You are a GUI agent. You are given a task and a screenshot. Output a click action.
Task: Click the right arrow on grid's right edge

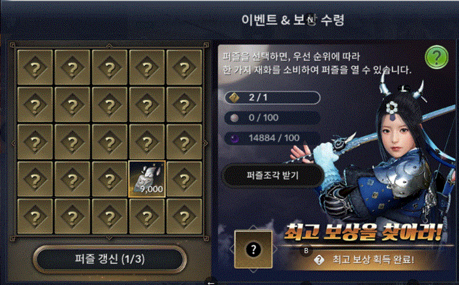205,143
